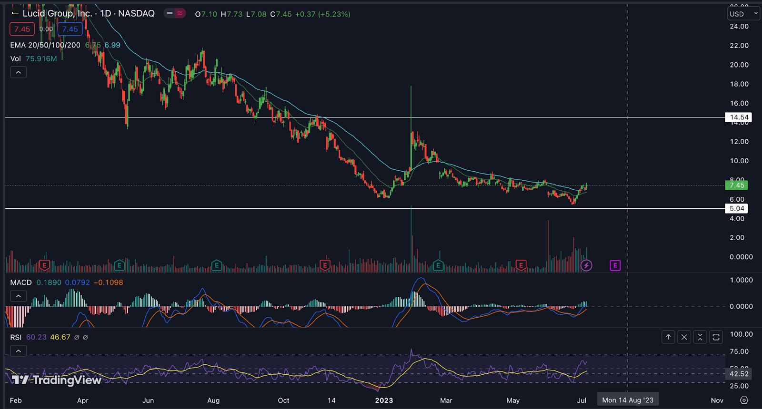Click the purple lightning event marker
The width and height of the screenshot is (762, 409).
click(x=586, y=265)
